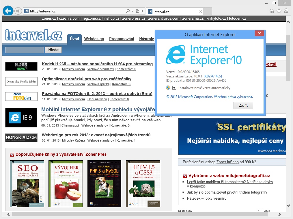The width and height of the screenshot is (293, 219).
Task: Click the PHP 5 a MySQL book cover
Action: [x=104, y=184]
